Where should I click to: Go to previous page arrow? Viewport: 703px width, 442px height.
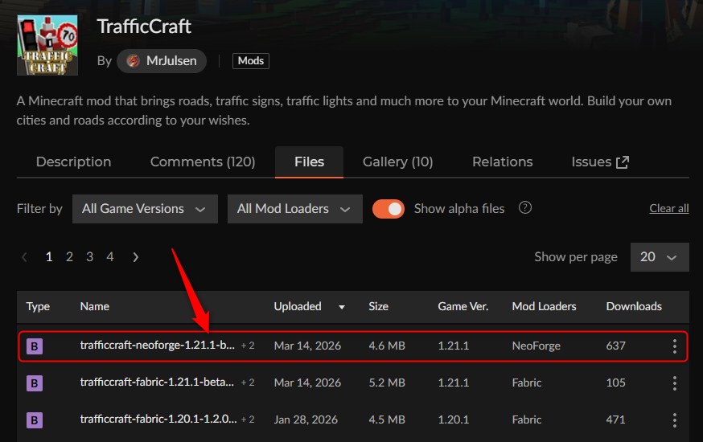pyautogui.click(x=25, y=257)
